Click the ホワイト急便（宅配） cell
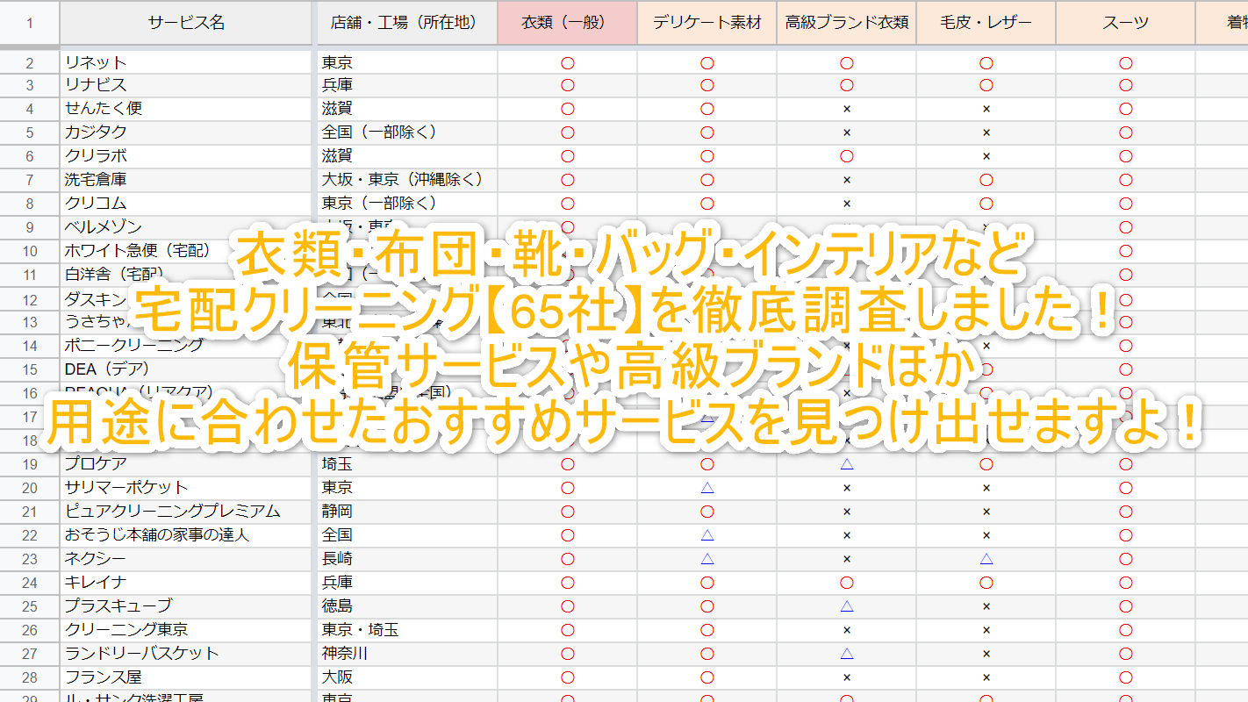 (187, 251)
